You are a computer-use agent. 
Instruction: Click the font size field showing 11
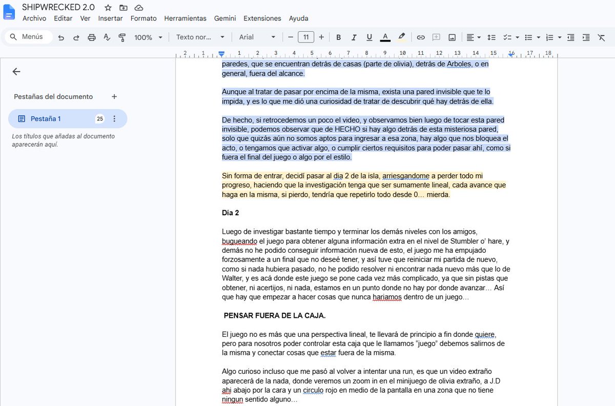click(x=306, y=37)
